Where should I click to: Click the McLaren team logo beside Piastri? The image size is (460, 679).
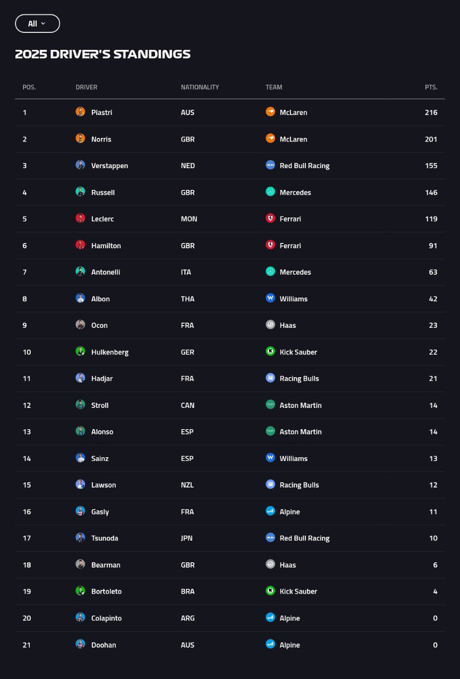point(270,112)
